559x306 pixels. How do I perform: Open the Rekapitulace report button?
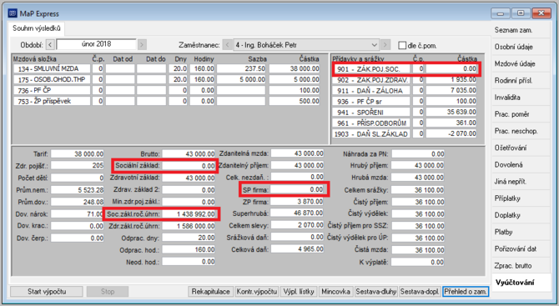click(211, 291)
